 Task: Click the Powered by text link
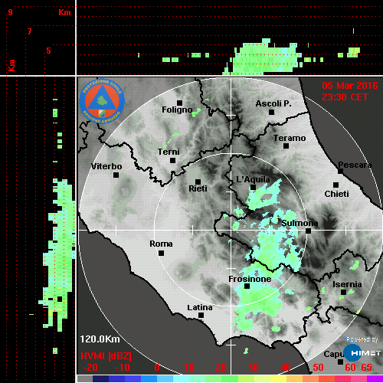362,339
